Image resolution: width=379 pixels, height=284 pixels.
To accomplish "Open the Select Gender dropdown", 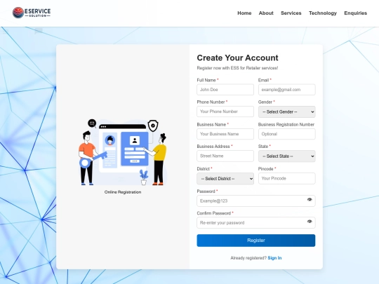I will [x=286, y=111].
